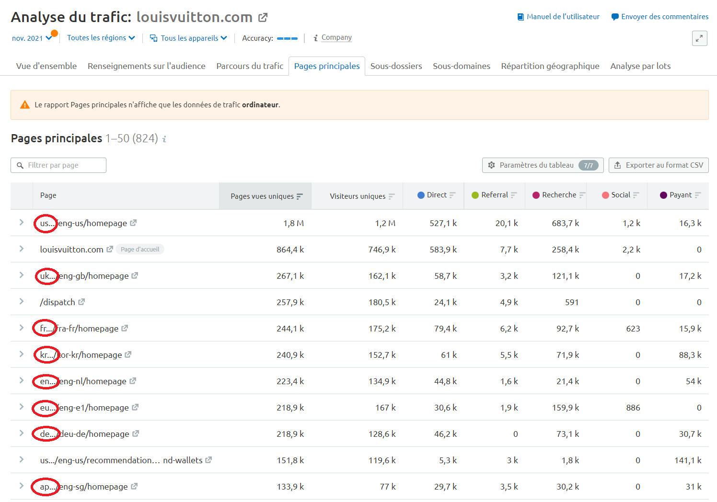Click the 141,1 k Payant value

[x=688, y=460]
